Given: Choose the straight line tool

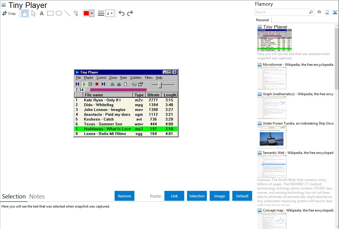Looking at the screenshot, I should click(x=67, y=13).
